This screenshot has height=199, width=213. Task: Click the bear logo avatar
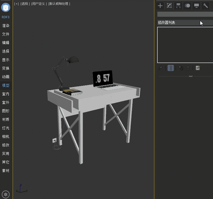(x=6, y=7)
